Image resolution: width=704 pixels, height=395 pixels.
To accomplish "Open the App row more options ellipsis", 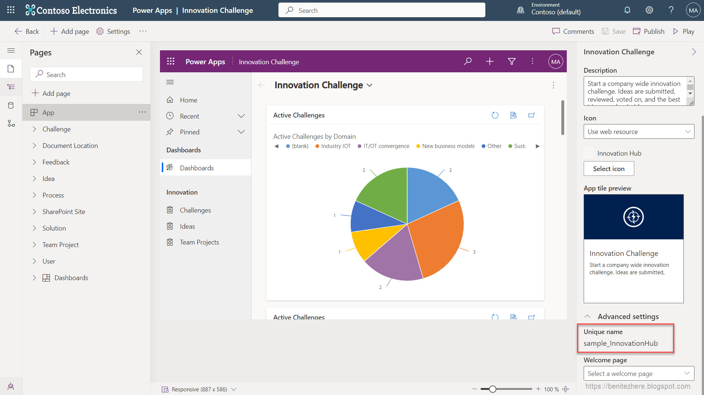I will coord(142,112).
